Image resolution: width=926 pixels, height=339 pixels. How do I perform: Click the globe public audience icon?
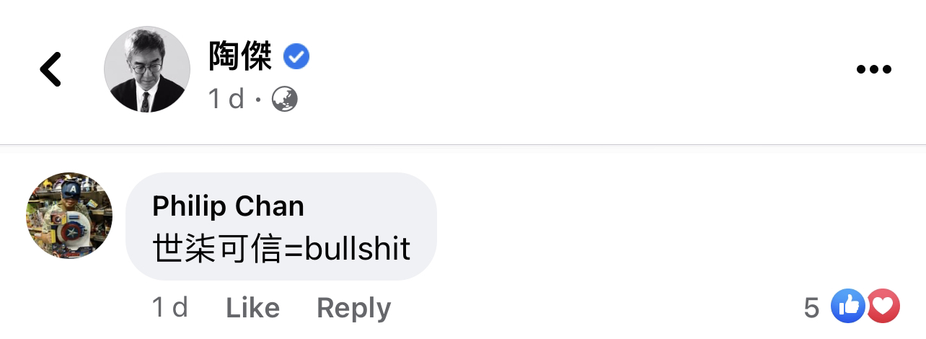(285, 99)
